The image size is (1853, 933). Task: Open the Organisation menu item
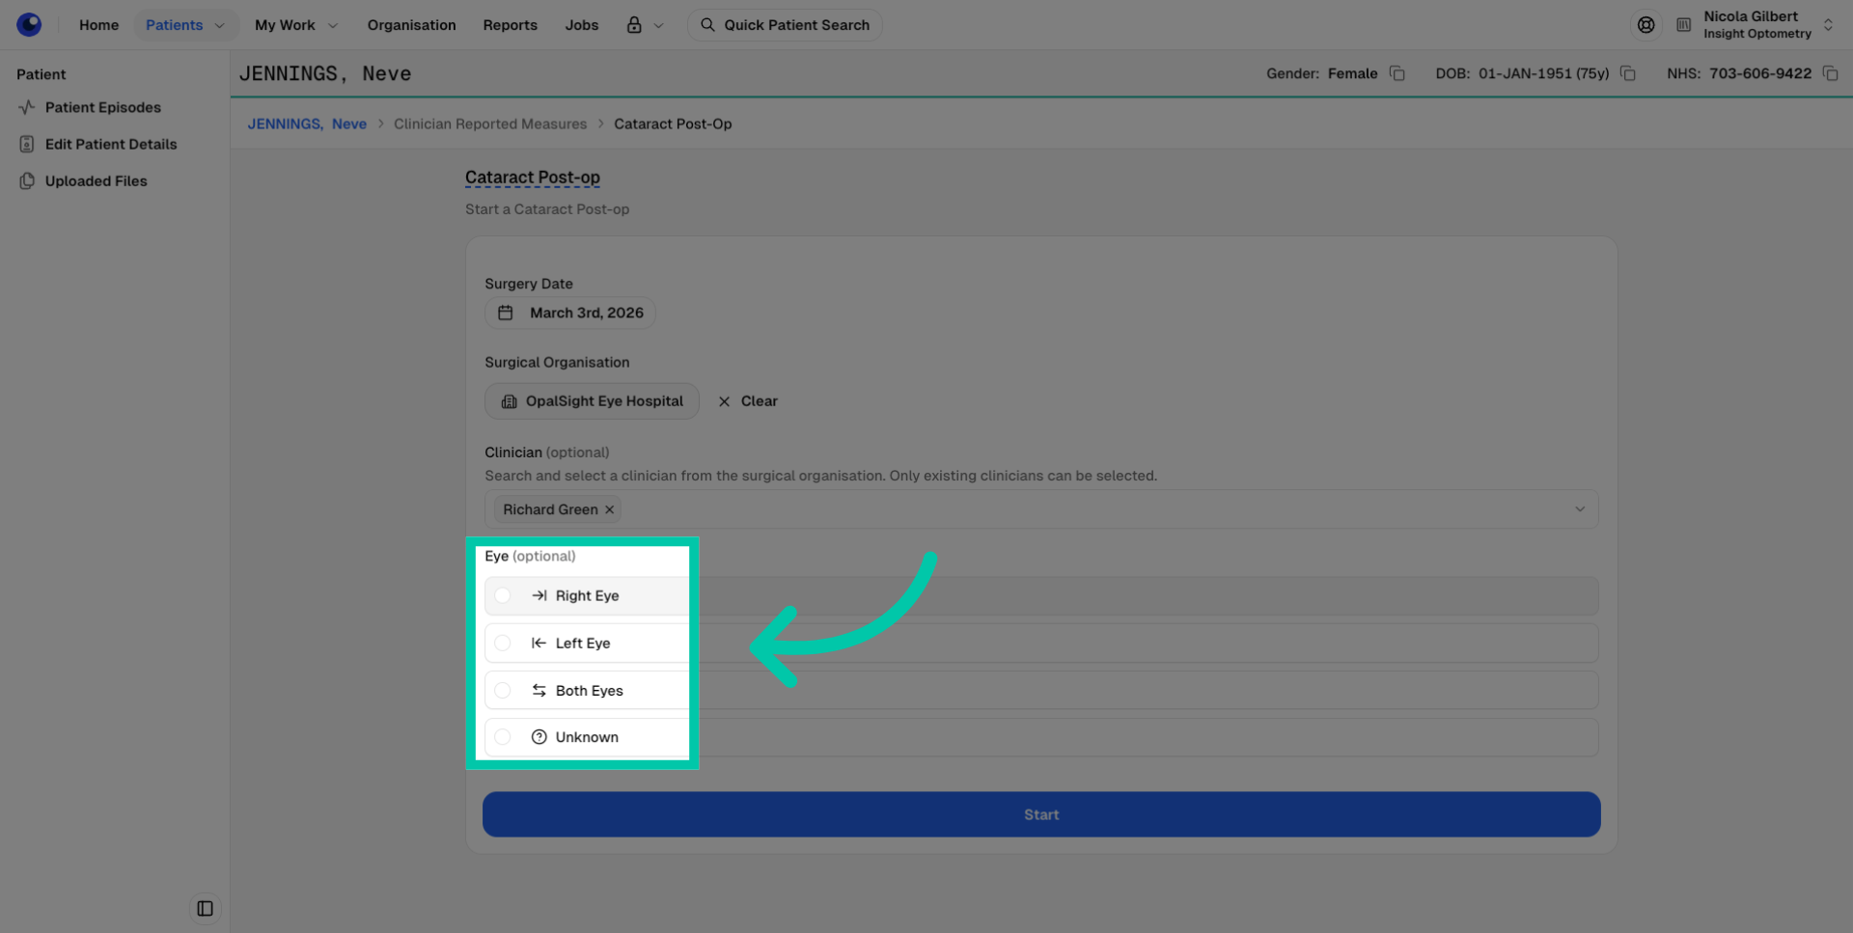411,25
